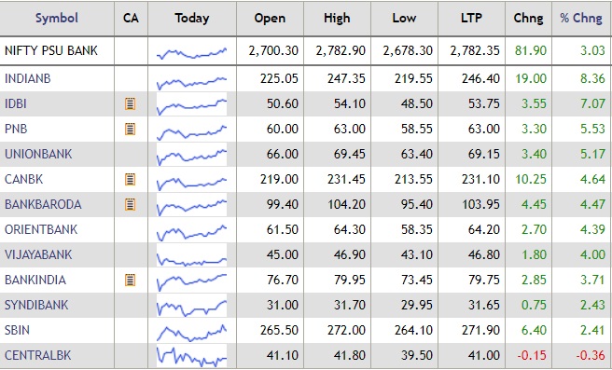Open INDIANB stock link
612x370 pixels.
[x=28, y=79]
